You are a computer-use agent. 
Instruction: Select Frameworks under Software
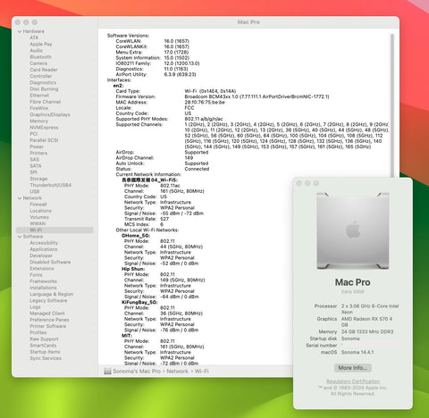[x=43, y=281]
